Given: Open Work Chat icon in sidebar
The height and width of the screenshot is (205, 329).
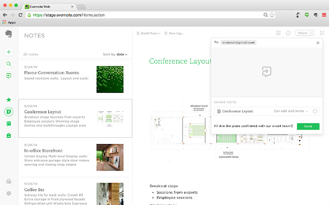Looking at the screenshot, I should pos(9,76).
